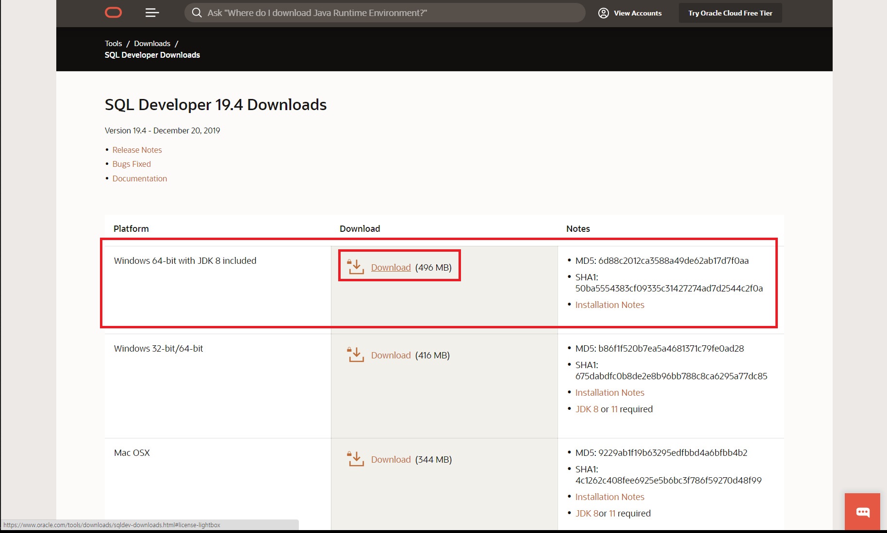
Task: Click SHA1 value 4c1262c408fee6925e5b6bc3f786f59270d48f99
Action: pos(669,480)
